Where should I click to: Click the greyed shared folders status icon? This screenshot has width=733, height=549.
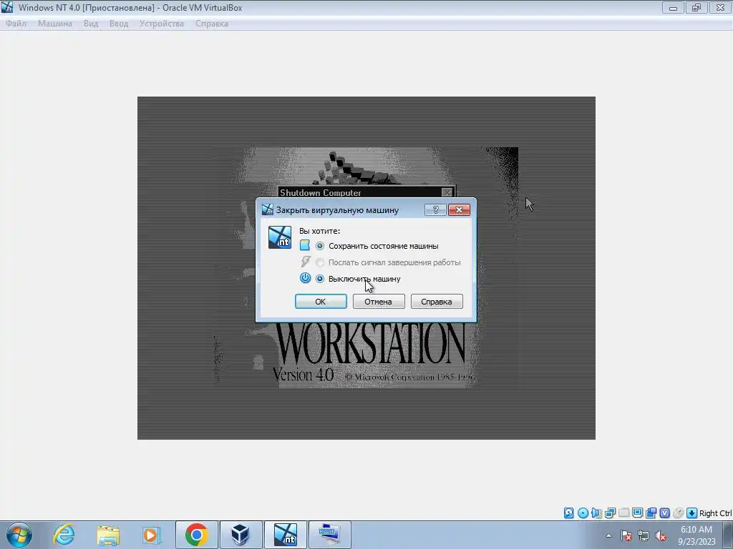(x=623, y=513)
